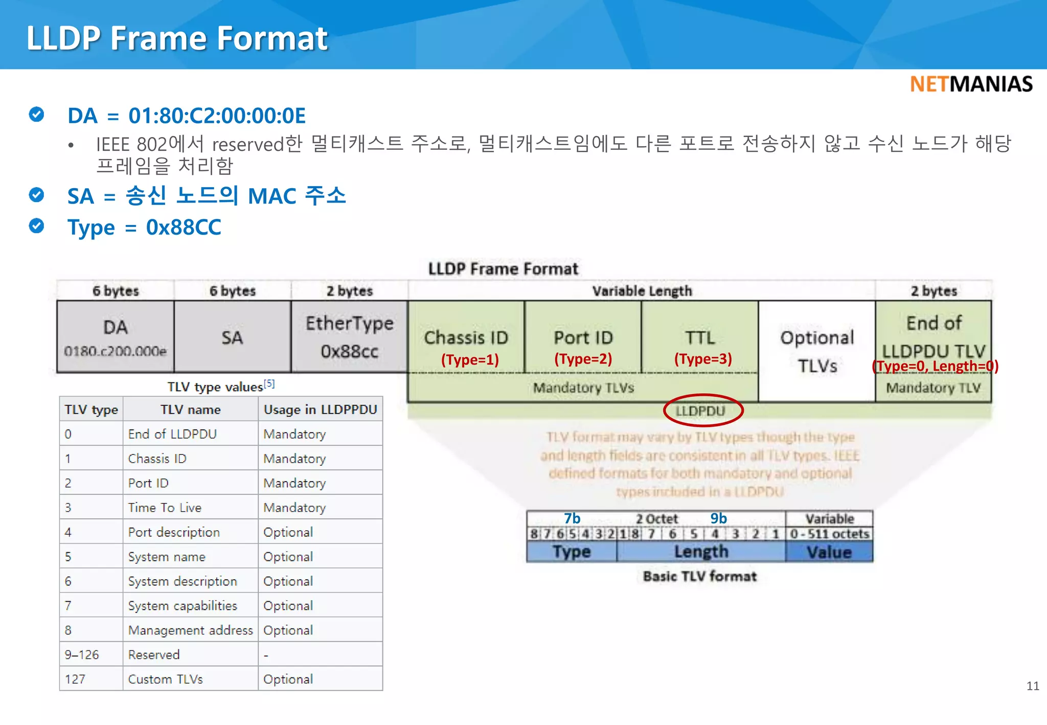1047x725 pixels.
Task: Click the 0-511 octets label
Action: coord(829,534)
